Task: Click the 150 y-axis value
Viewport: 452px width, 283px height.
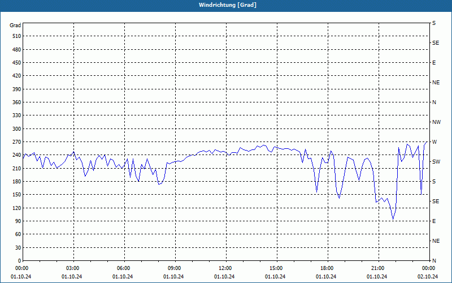Action: (x=17, y=195)
